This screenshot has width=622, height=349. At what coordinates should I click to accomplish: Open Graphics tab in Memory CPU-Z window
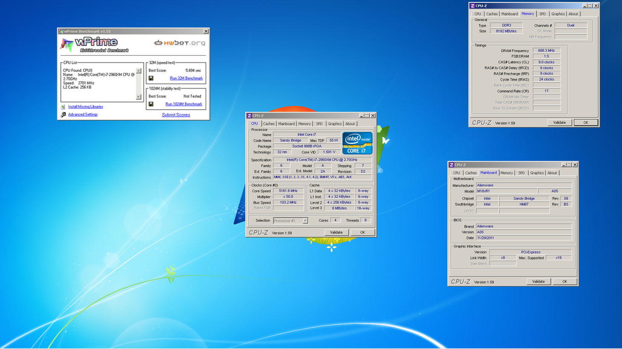(x=558, y=14)
